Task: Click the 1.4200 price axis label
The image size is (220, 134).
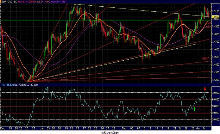Action: click(x=216, y=80)
